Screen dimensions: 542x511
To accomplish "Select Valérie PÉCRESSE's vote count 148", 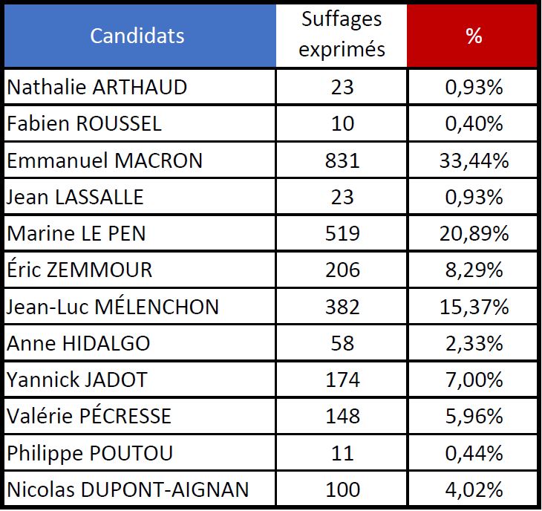I will click(x=342, y=416).
